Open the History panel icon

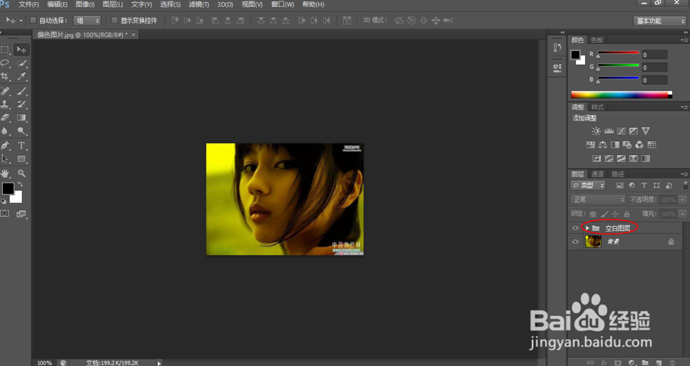(557, 48)
